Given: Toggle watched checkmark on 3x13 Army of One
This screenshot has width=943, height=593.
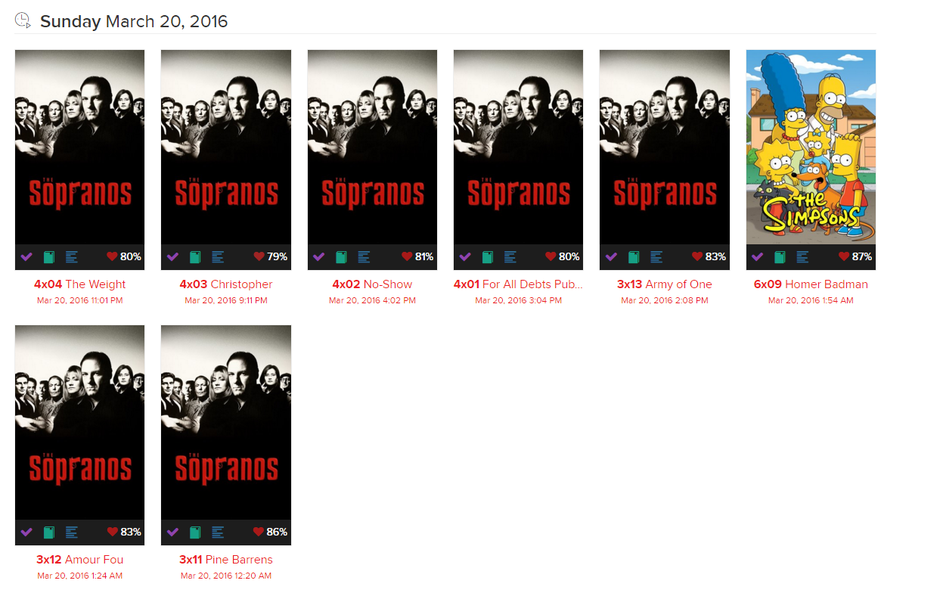Looking at the screenshot, I should coord(611,257).
